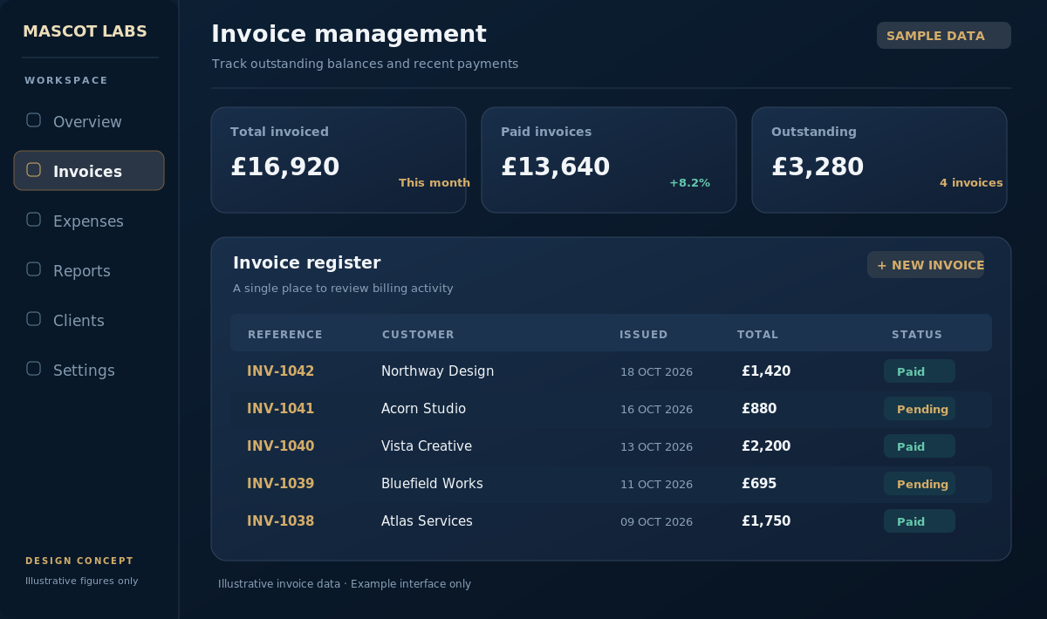Screen dimensions: 1047x619
Task: Sort by the REFERENCE column header
Action: point(285,335)
